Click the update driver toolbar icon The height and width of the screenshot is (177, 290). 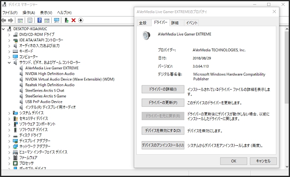click(x=67, y=20)
